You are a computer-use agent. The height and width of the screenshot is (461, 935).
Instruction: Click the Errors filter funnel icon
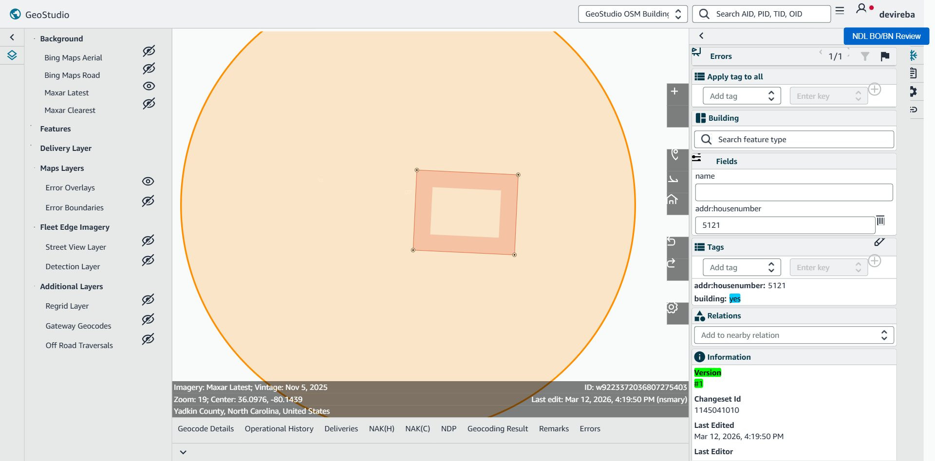pos(865,56)
